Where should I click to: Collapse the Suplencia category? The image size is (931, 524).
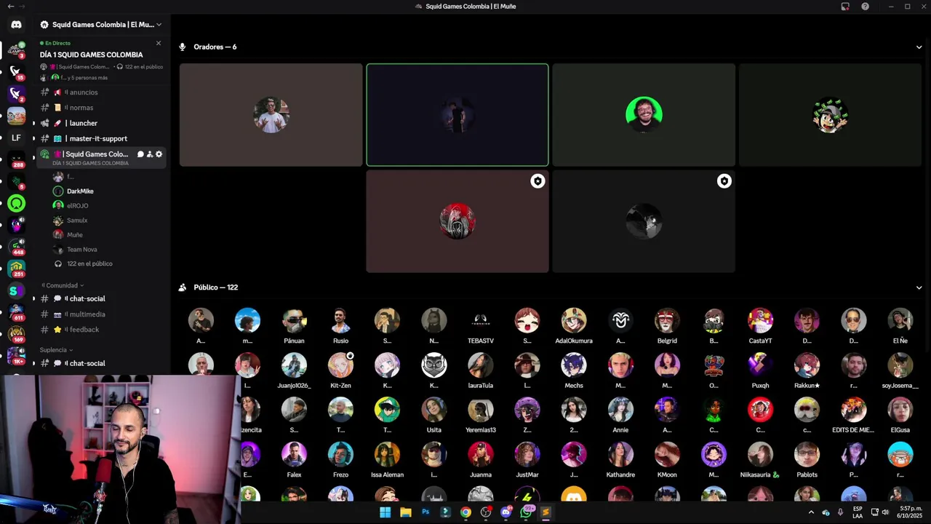click(56, 350)
